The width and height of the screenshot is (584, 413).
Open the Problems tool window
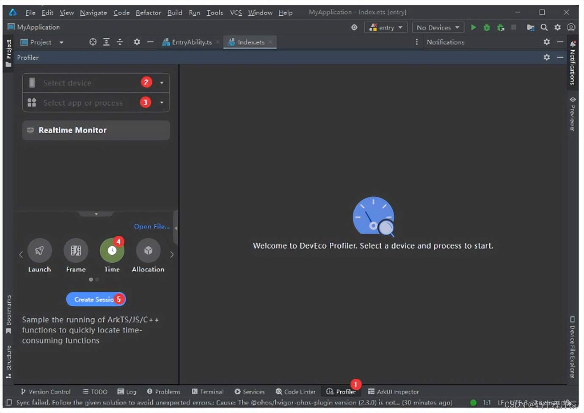point(163,392)
